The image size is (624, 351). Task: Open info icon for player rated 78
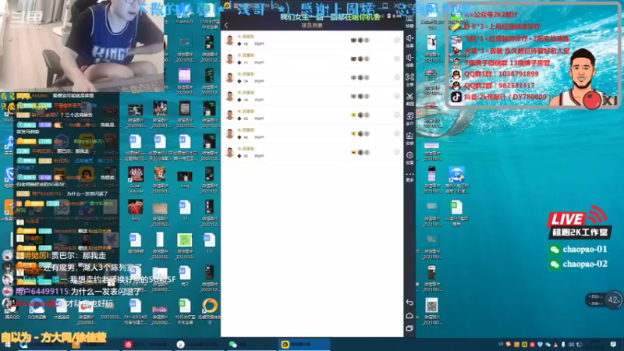(x=397, y=96)
